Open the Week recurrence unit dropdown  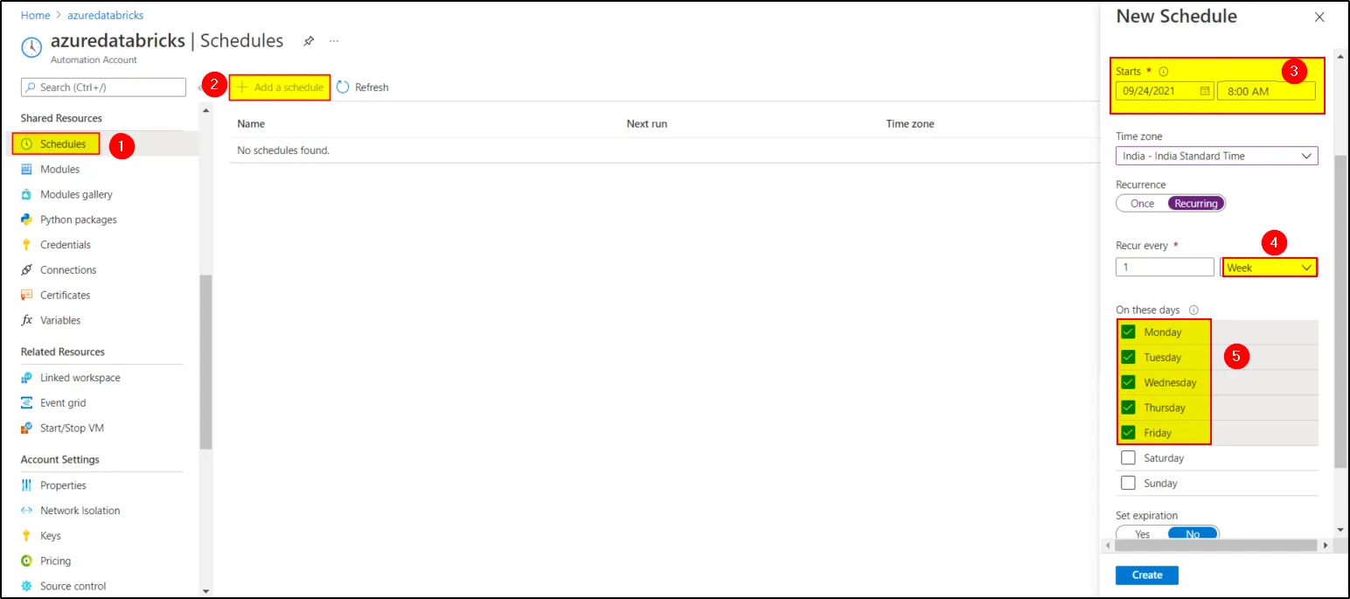pyautogui.click(x=1270, y=268)
